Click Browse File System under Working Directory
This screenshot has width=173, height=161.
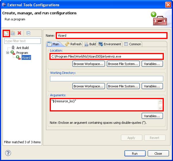tap(123, 86)
